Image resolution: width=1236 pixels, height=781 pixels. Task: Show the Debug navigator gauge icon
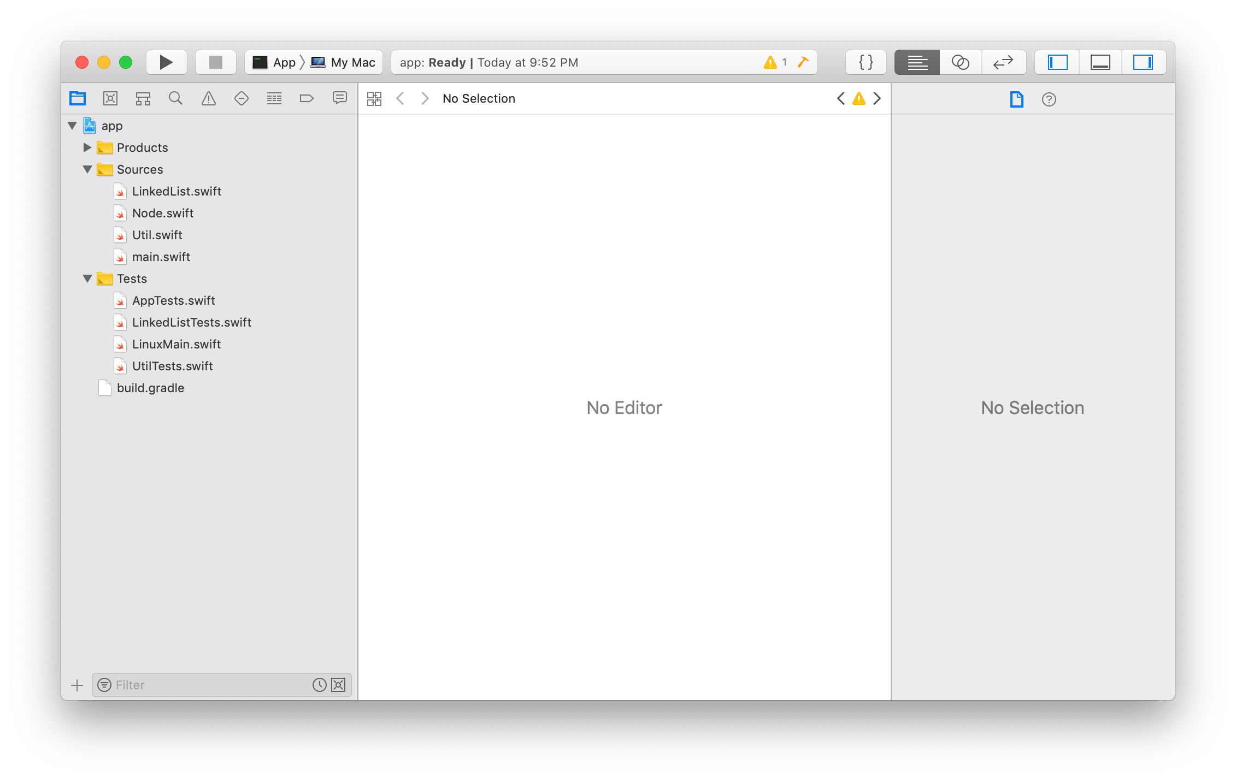[274, 98]
